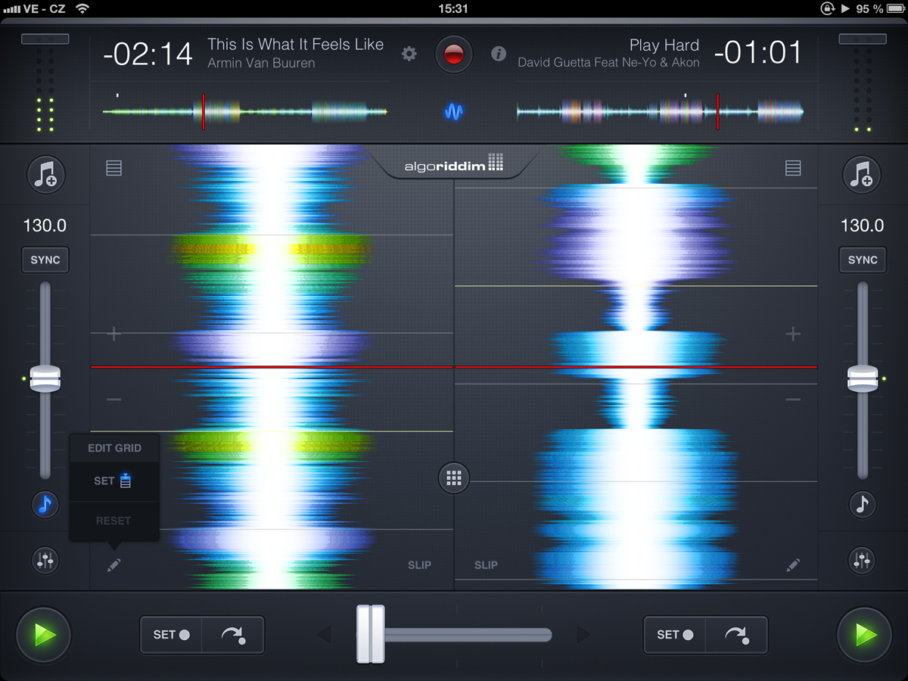Open the settings gear icon
This screenshot has width=908, height=681.
point(409,54)
